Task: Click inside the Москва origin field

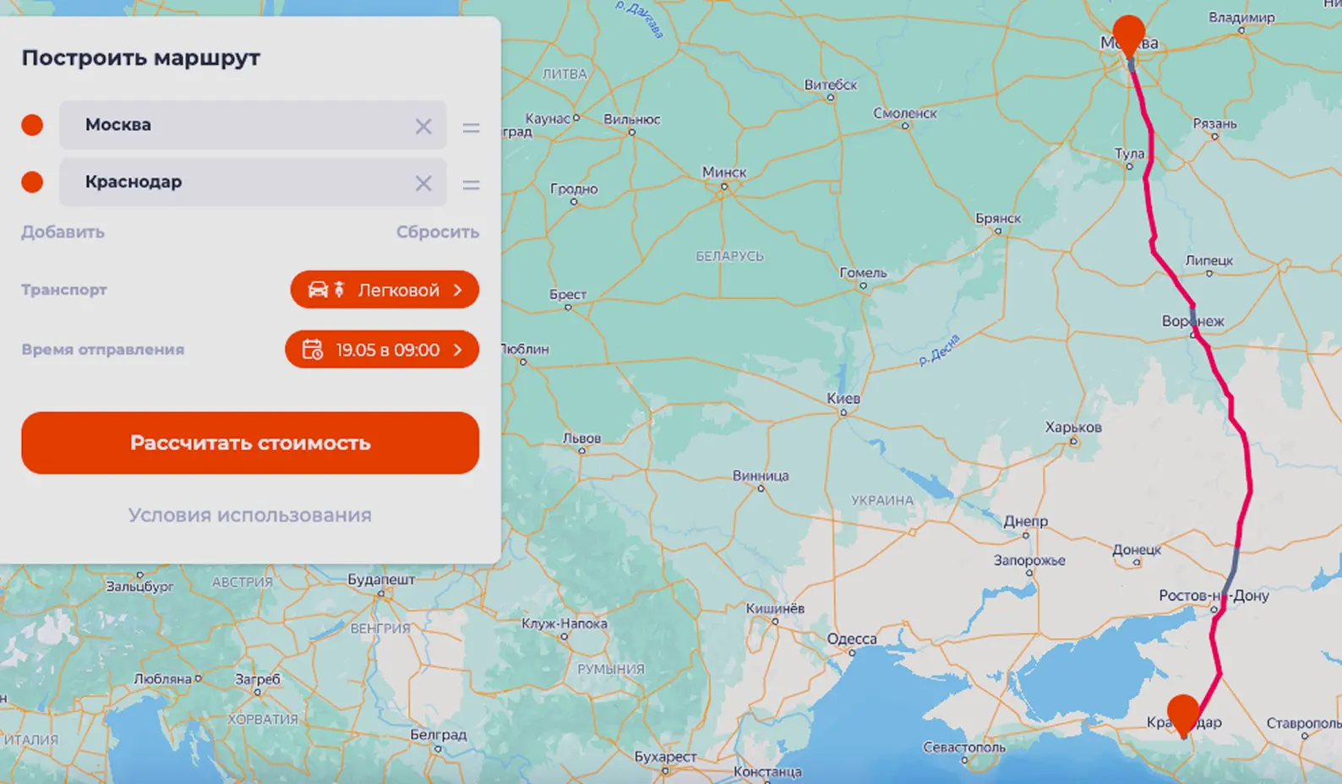Action: pyautogui.click(x=237, y=125)
